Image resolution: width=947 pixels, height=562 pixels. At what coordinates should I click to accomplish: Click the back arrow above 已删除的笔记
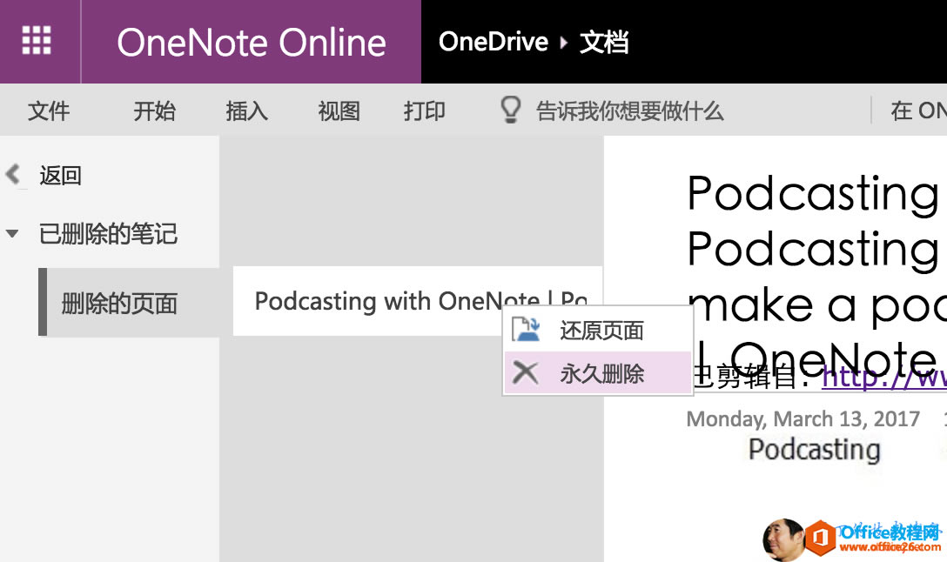tap(13, 174)
